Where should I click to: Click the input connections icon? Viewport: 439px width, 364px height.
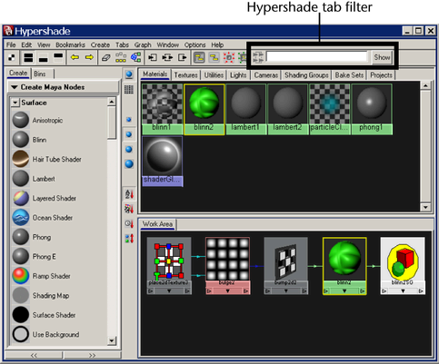coord(153,57)
